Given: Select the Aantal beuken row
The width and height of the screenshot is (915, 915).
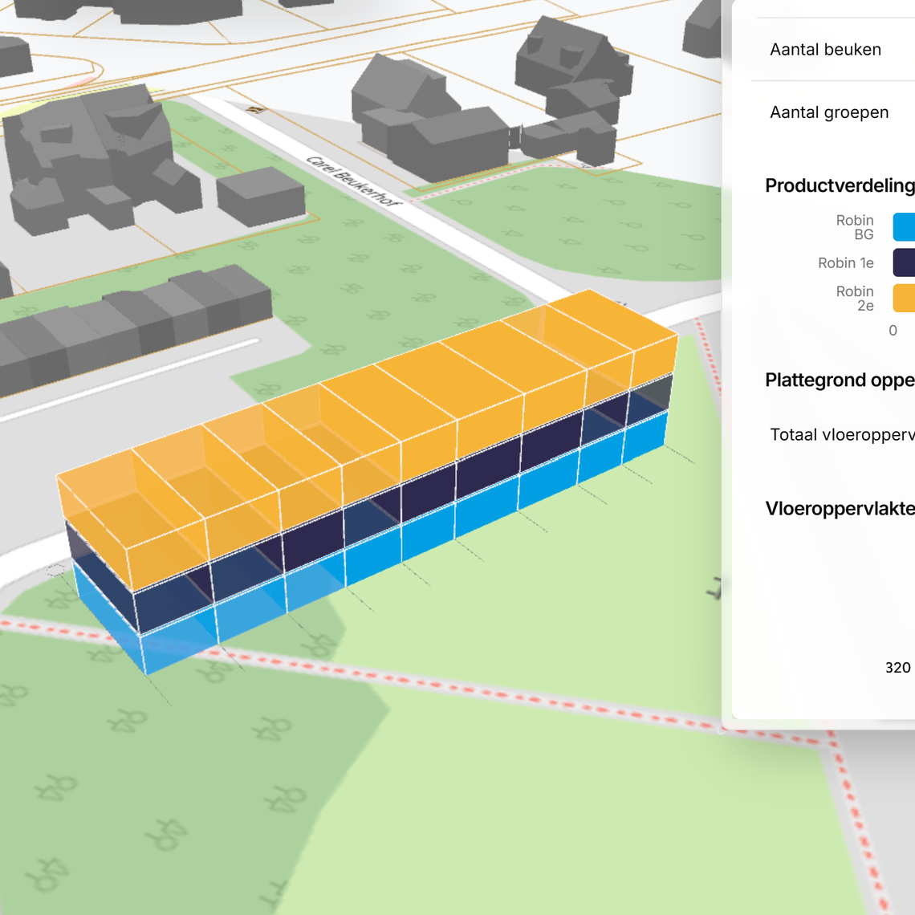Looking at the screenshot, I should 825,50.
